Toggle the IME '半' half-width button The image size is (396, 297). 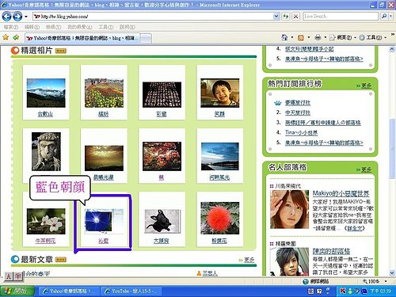[17, 276]
